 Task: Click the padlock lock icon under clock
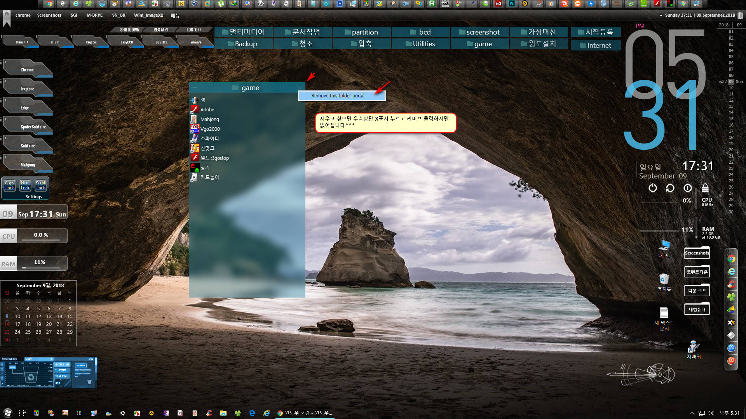705,188
